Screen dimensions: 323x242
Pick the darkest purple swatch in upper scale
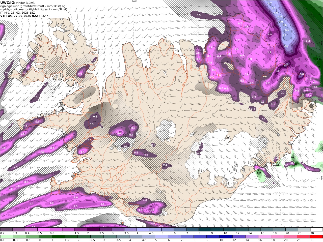[x=93, y=230]
